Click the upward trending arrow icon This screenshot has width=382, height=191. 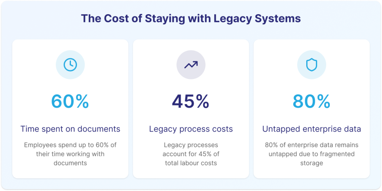pyautogui.click(x=191, y=65)
